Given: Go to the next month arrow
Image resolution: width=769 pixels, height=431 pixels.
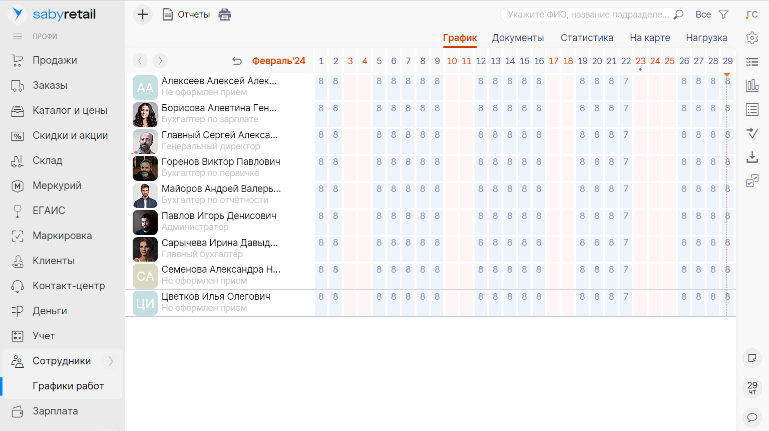Looking at the screenshot, I should tap(160, 61).
